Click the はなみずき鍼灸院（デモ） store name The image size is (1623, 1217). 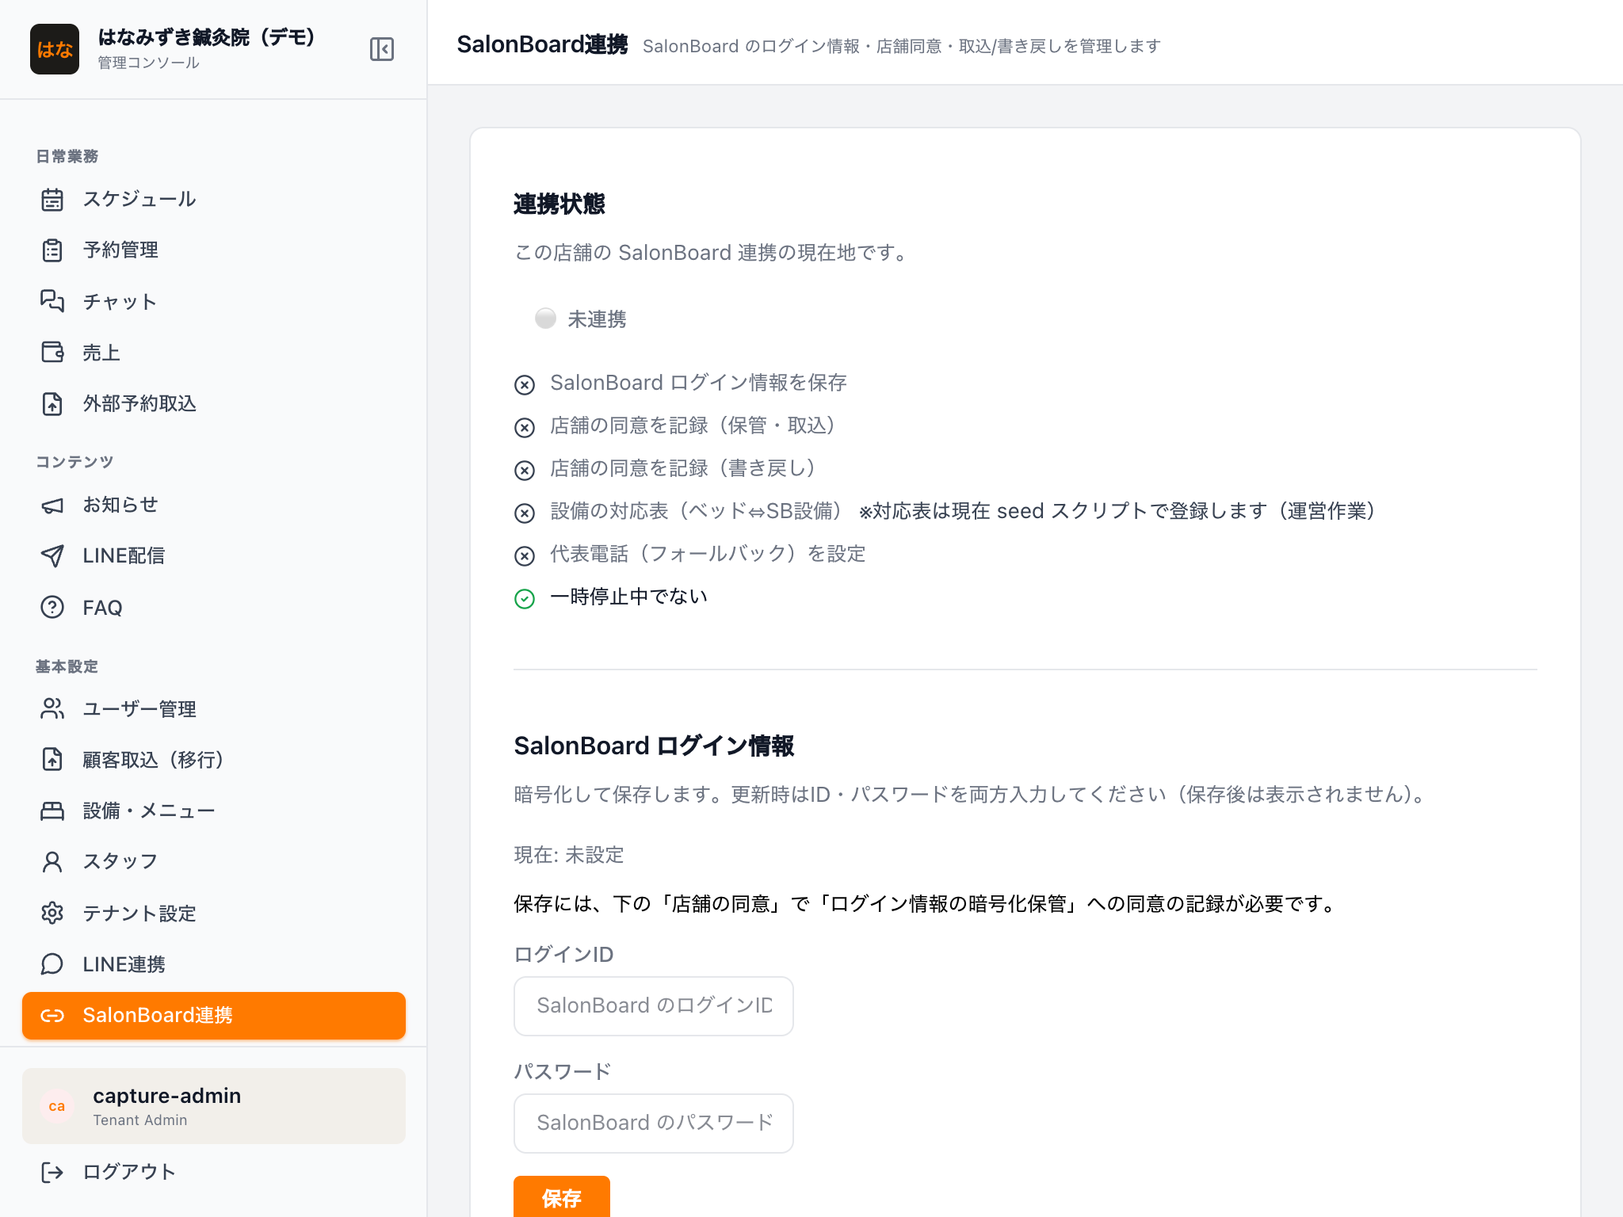pyautogui.click(x=208, y=37)
